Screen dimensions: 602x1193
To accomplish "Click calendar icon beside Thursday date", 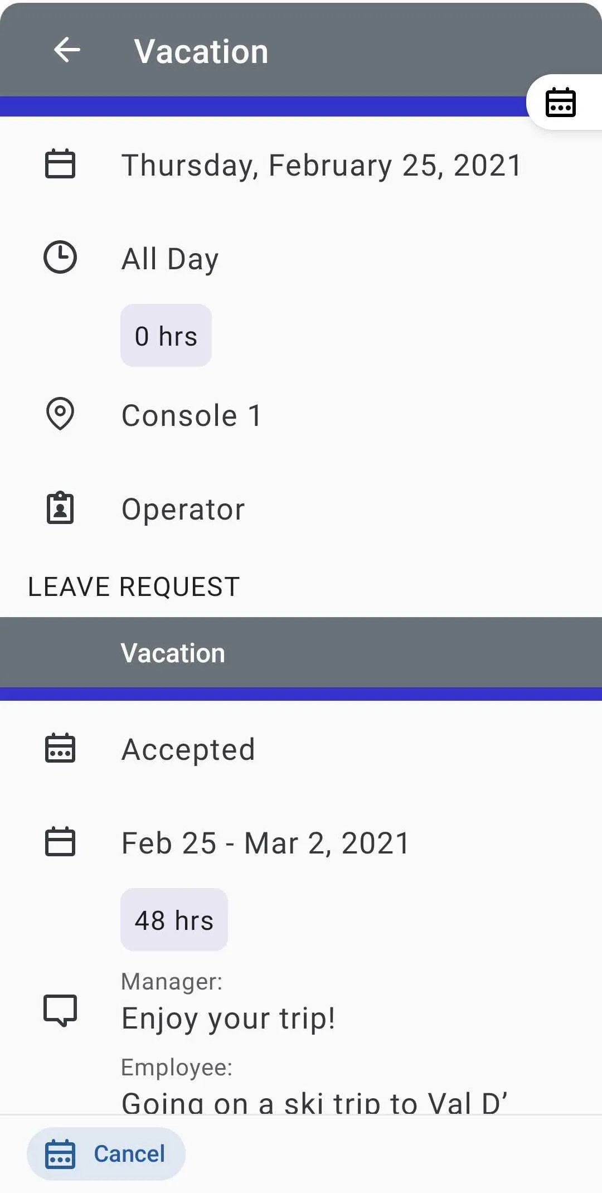I will coord(60,164).
